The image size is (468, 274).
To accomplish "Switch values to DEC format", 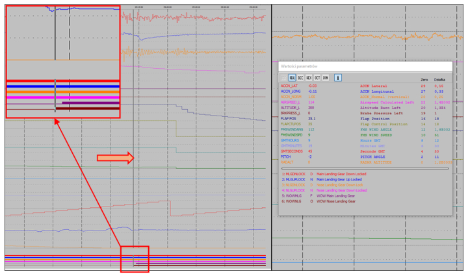I will click(x=300, y=78).
